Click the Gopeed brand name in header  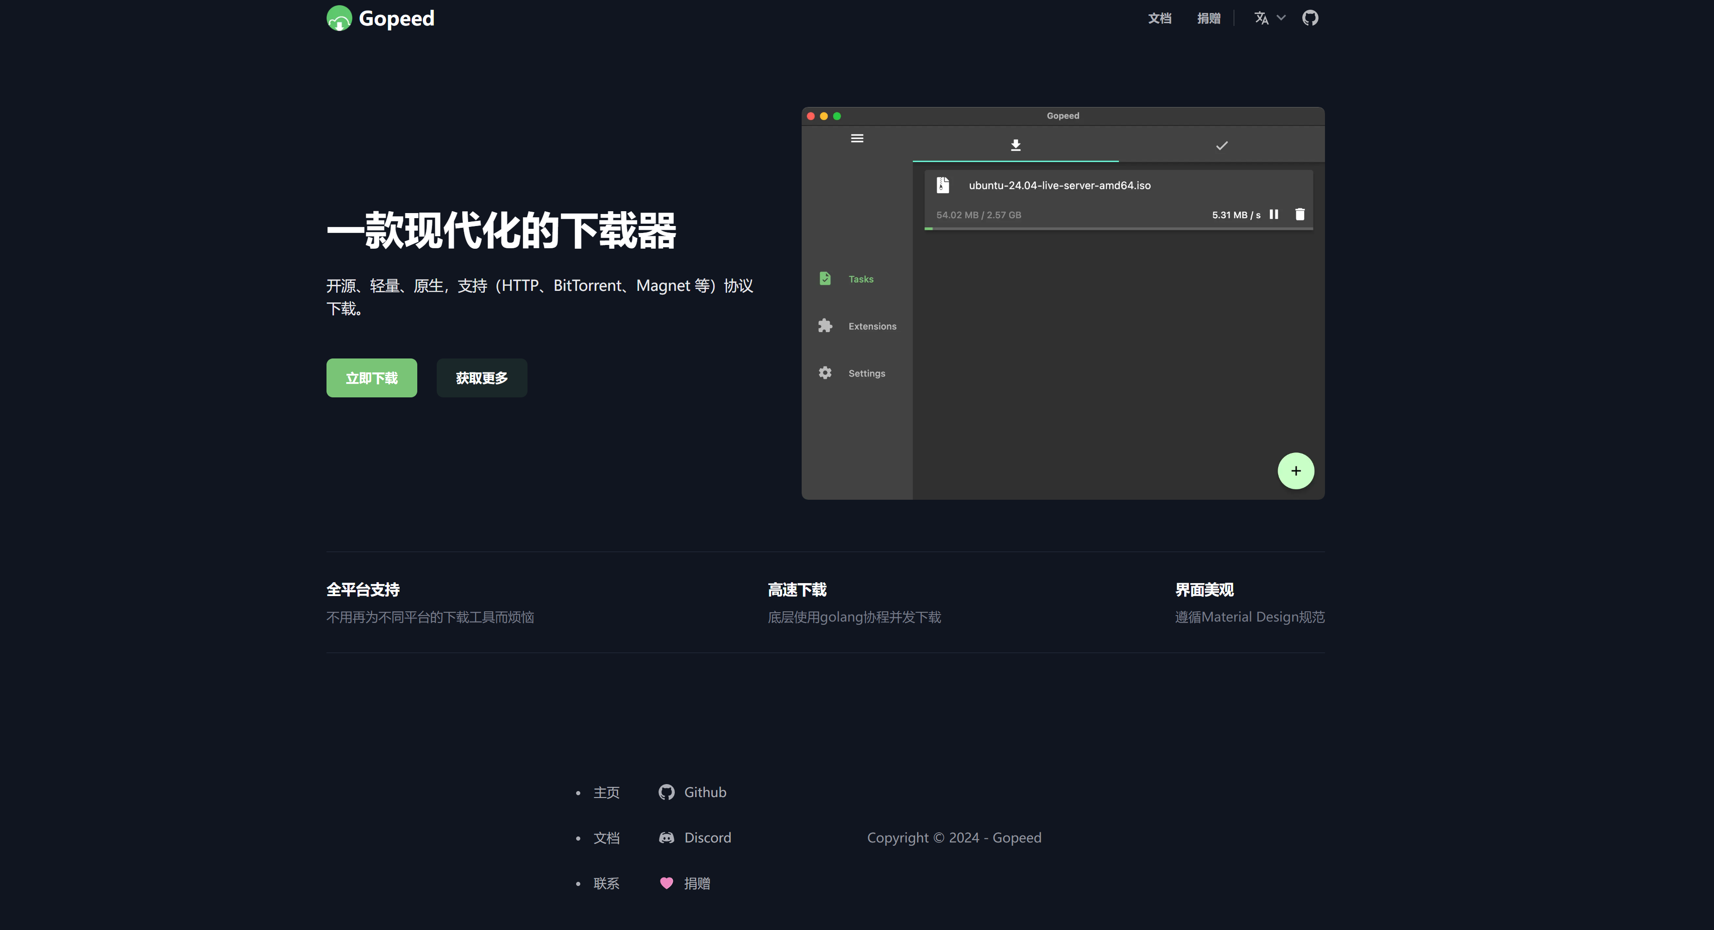(x=396, y=18)
